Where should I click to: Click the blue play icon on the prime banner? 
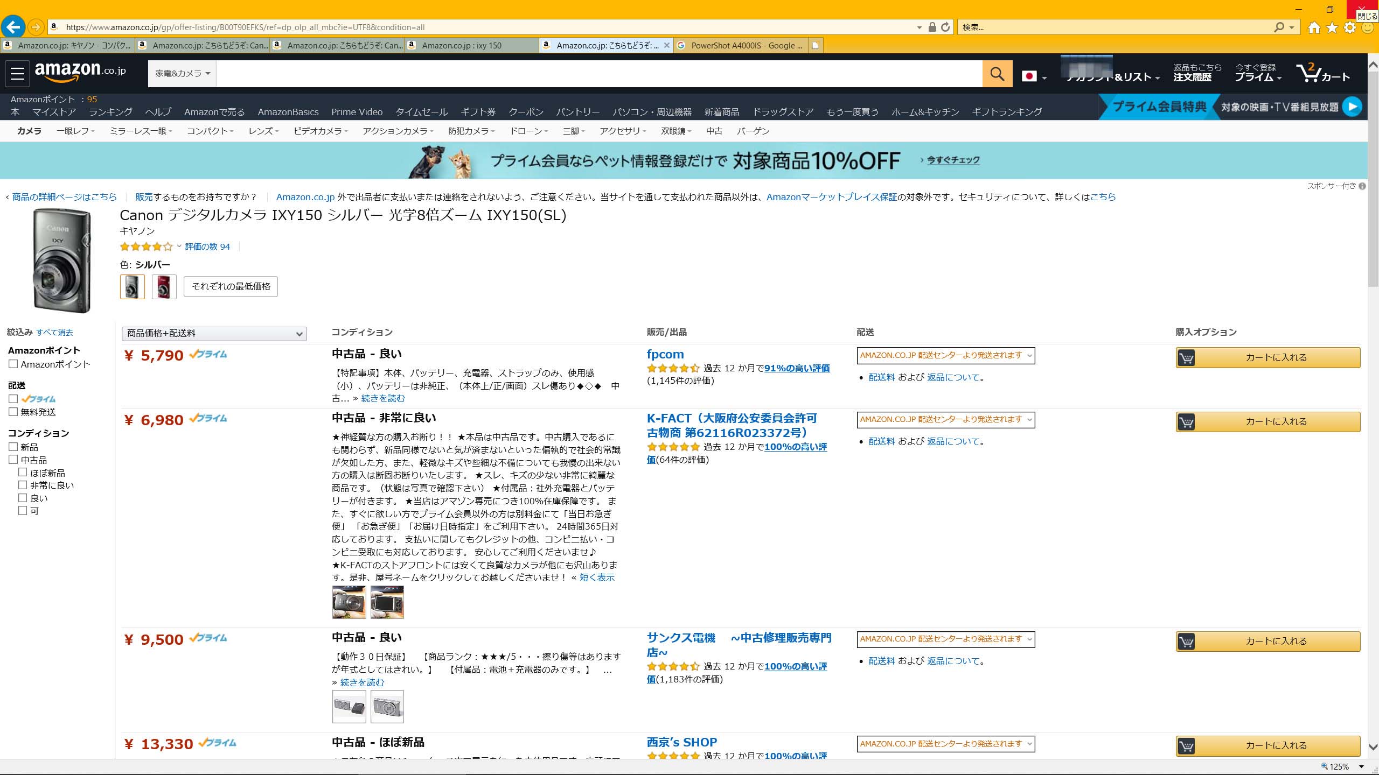[1352, 107]
